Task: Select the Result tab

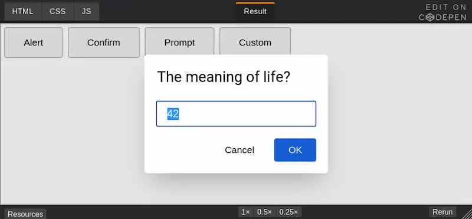Action: [x=255, y=11]
